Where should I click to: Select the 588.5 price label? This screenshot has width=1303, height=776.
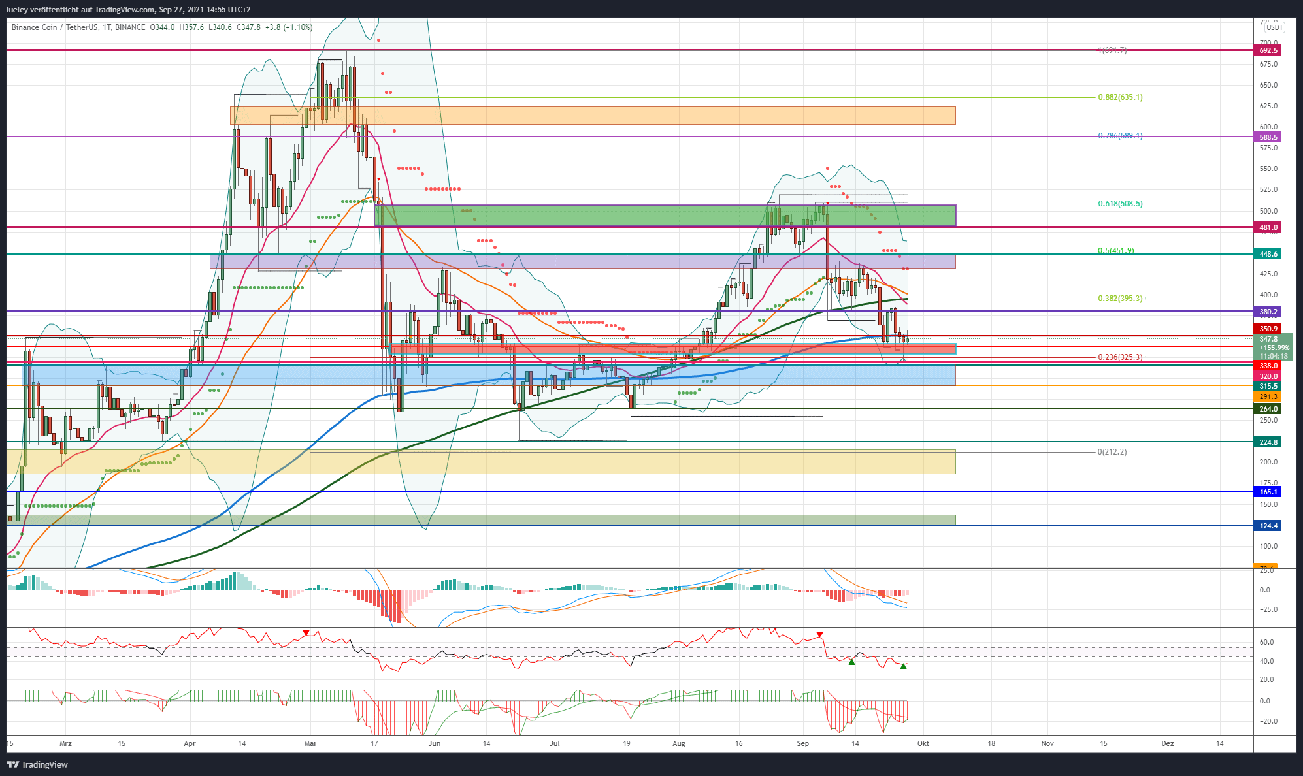(1267, 137)
